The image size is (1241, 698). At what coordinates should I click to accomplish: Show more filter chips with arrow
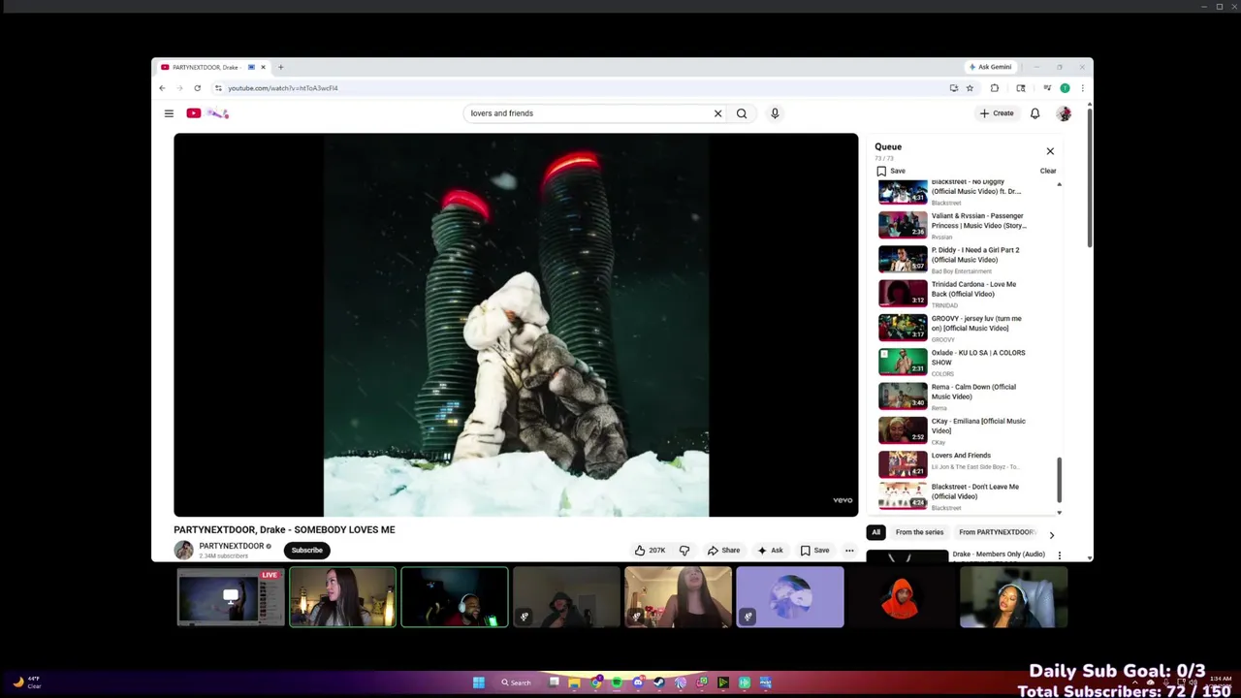tap(1051, 534)
